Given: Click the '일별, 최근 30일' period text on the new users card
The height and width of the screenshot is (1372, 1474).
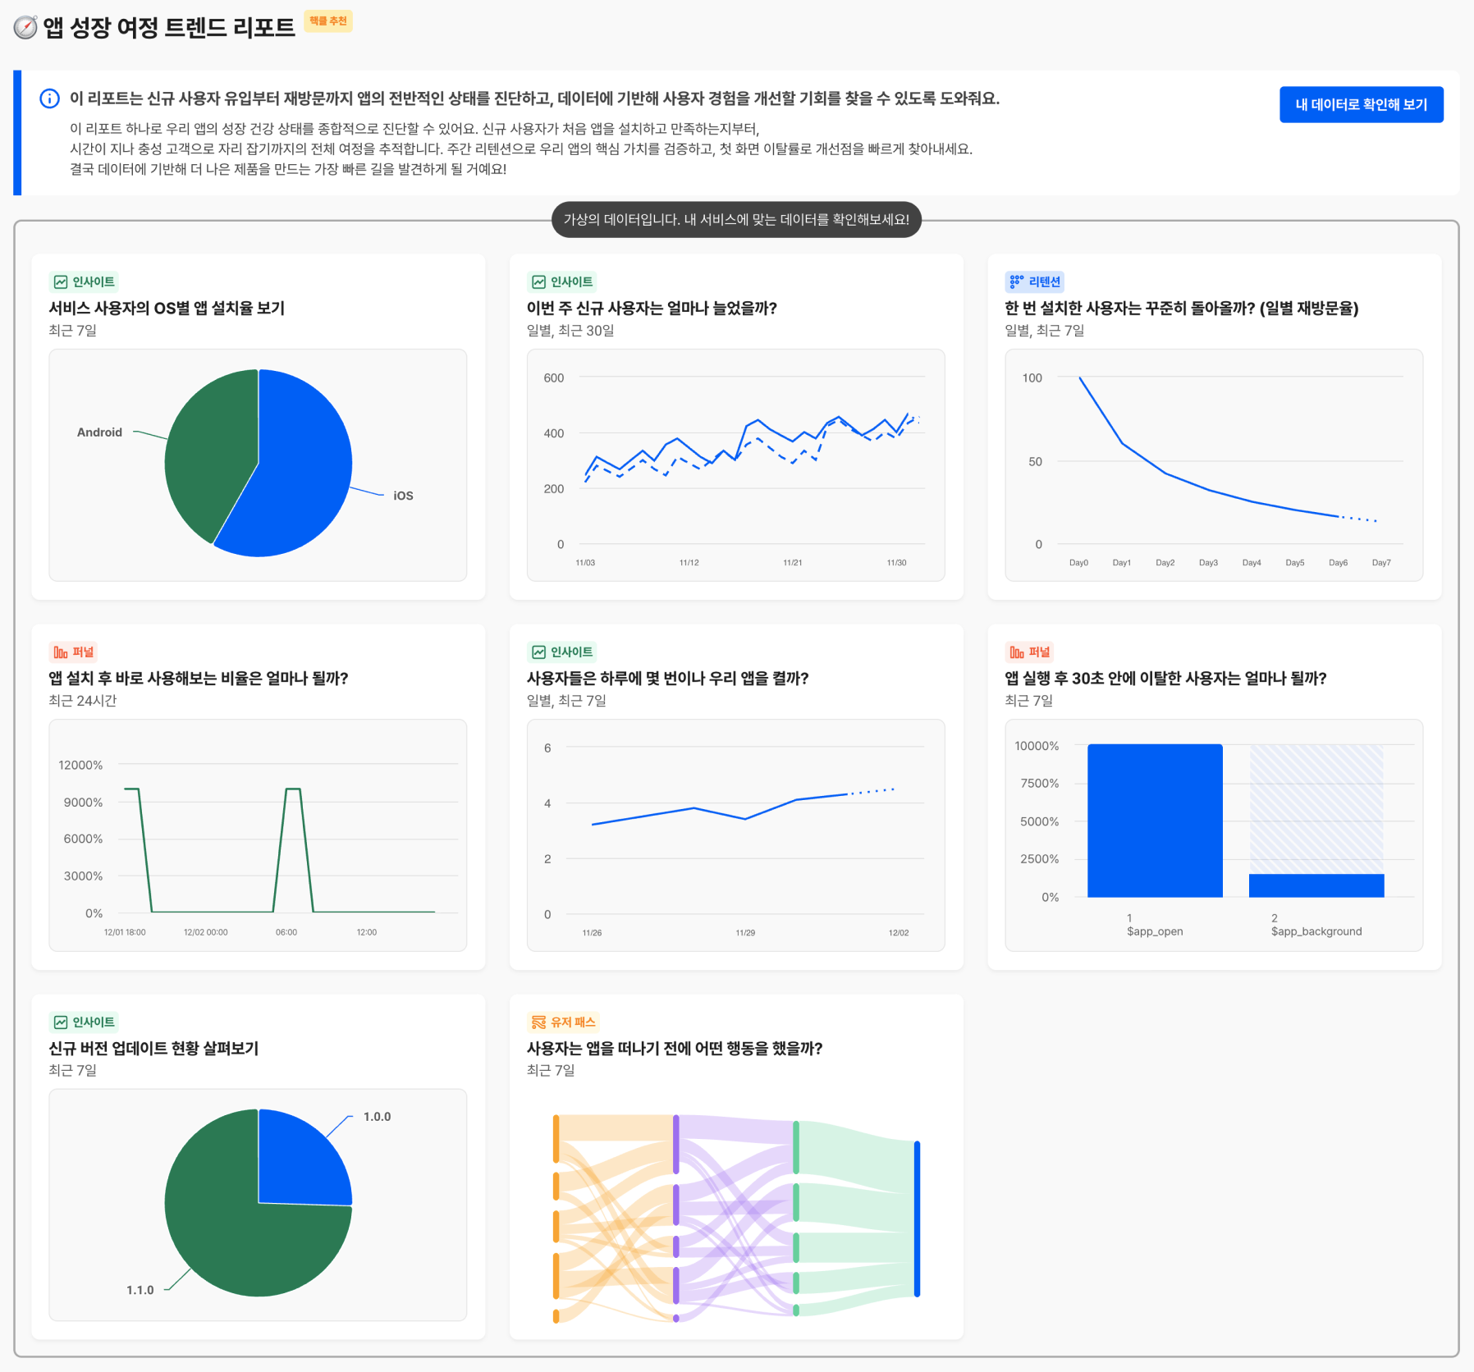Looking at the screenshot, I should (x=570, y=331).
